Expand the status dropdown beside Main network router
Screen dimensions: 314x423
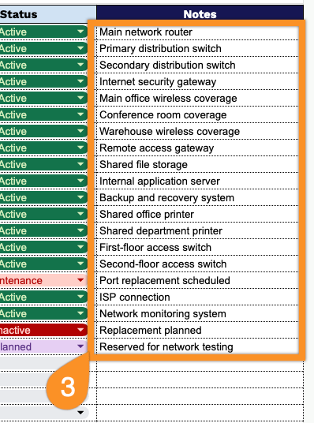[x=80, y=32]
